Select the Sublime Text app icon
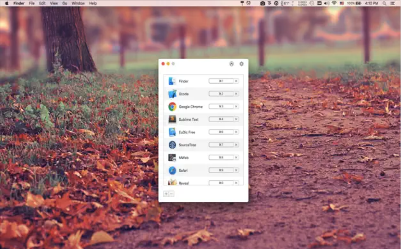The image size is (401, 249). [x=172, y=120]
